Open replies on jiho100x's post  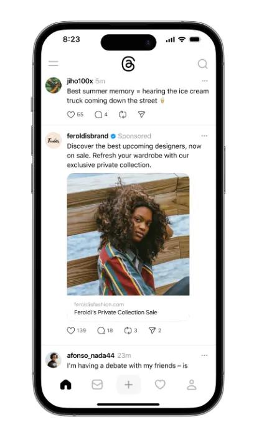[98, 115]
